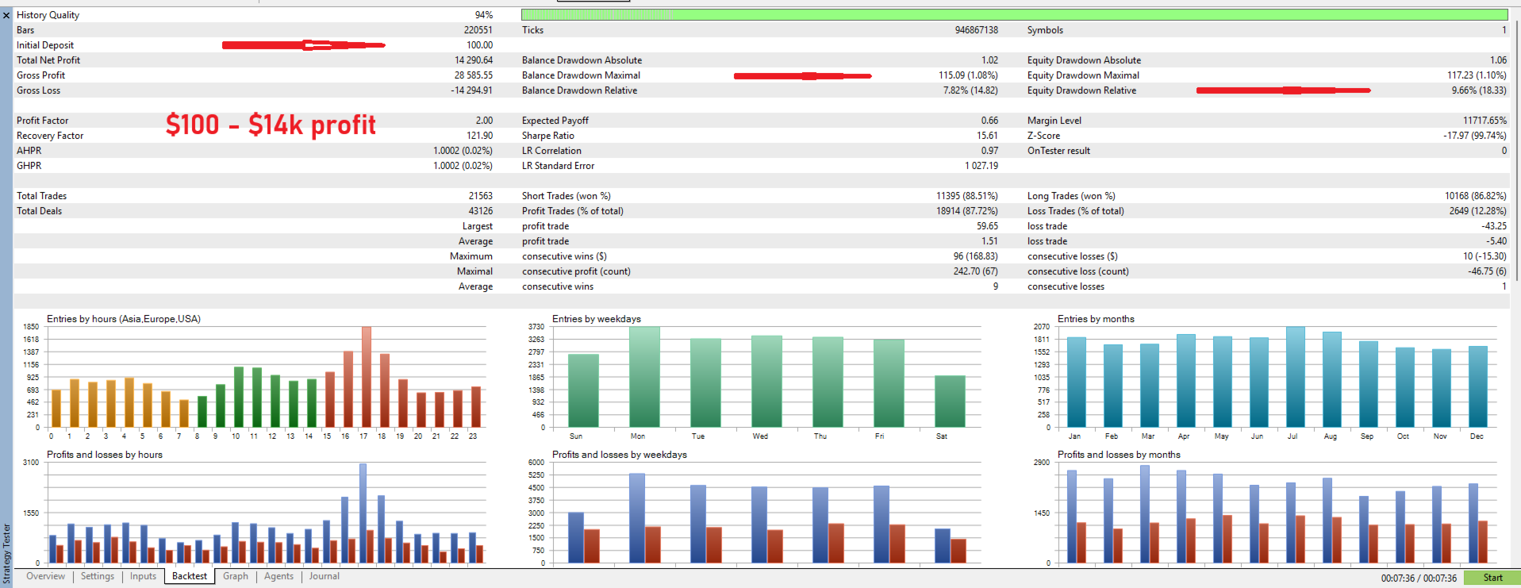1521x588 pixels.
Task: Open the Inputs tab
Action: coord(143,576)
